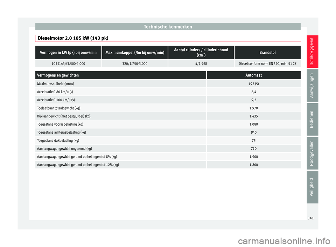The height and width of the screenshot is (247, 336).
Task: Click page number 341
Action: click(310, 218)
